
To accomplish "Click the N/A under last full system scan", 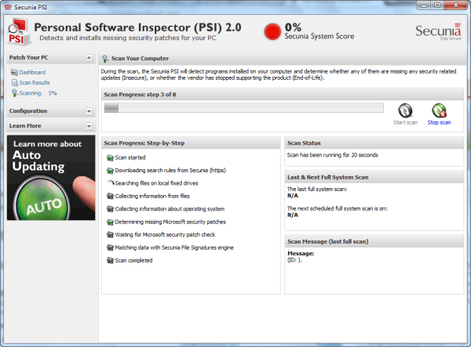I will [293, 196].
